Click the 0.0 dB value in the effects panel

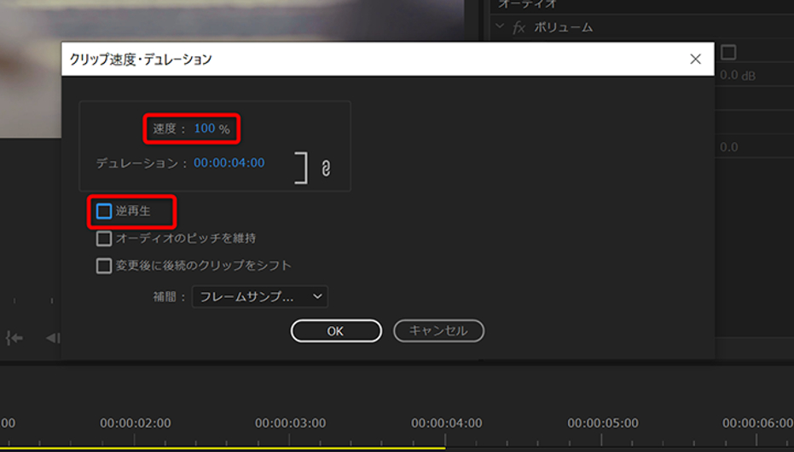point(737,75)
